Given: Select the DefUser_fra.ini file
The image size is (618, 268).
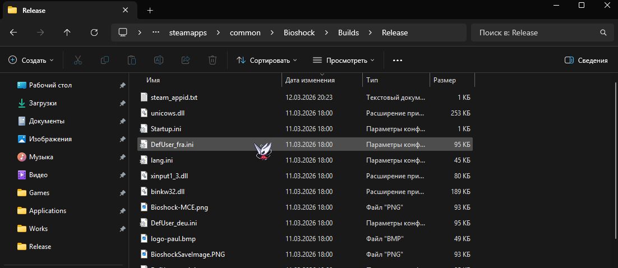Looking at the screenshot, I should pos(305,144).
